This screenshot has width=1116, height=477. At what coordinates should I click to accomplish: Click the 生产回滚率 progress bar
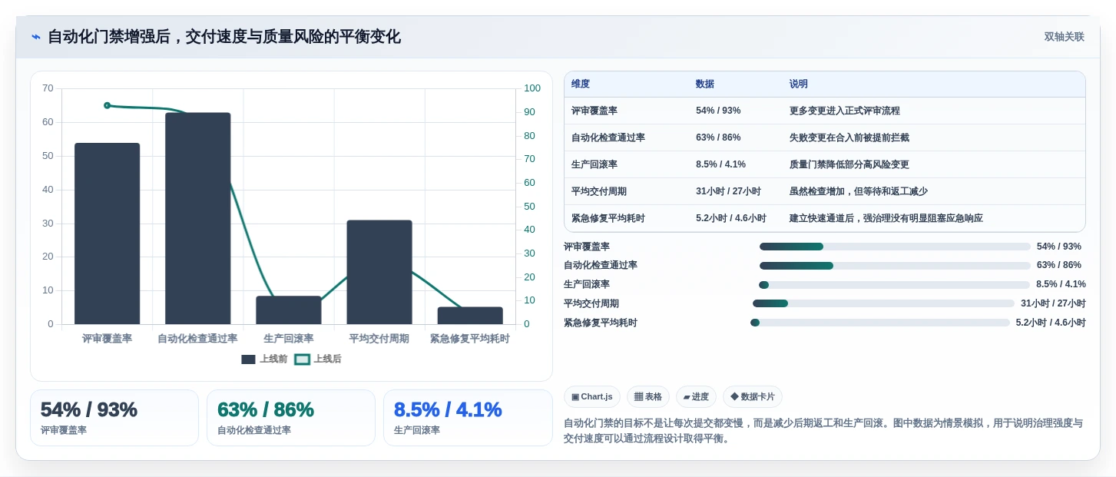[x=894, y=285]
